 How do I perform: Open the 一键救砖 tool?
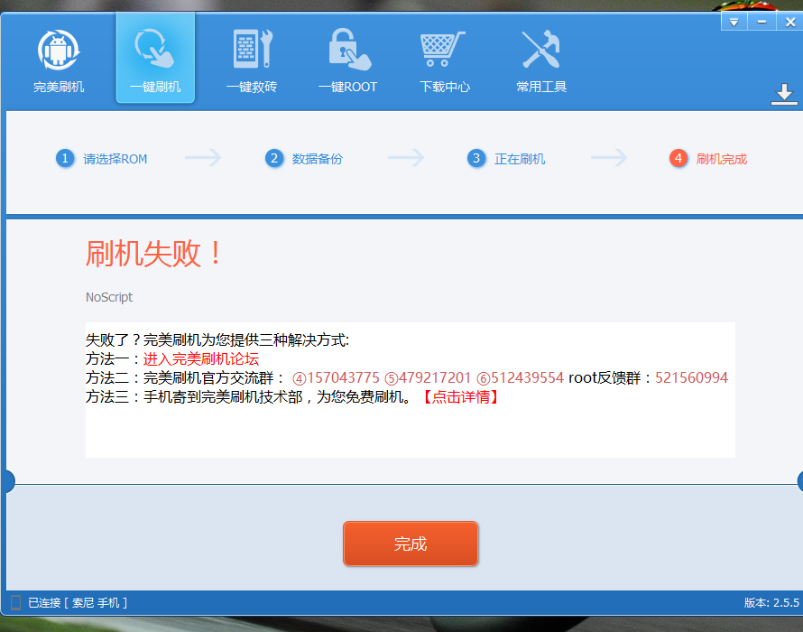point(252,60)
